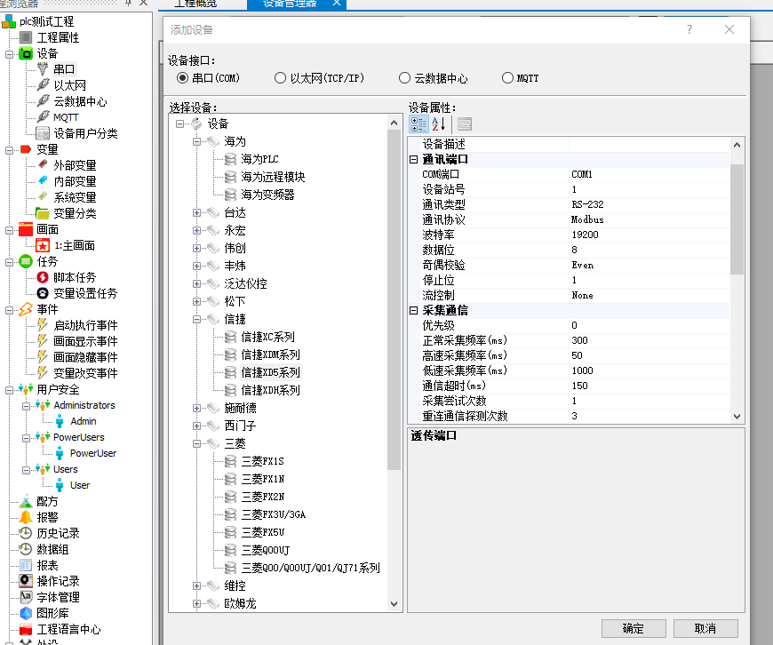Click down arrow of properties scrollbar
This screenshot has width=773, height=645.
737,416
